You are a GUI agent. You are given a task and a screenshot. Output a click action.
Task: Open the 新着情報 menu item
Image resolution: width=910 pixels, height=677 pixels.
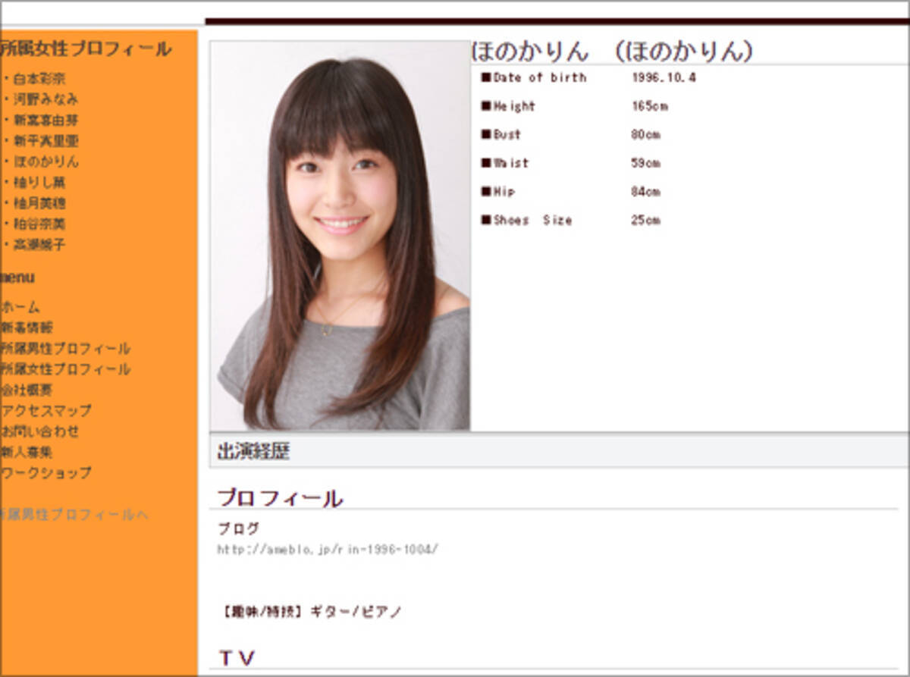[27, 328]
